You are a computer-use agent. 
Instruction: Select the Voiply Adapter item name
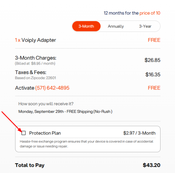coord(39,40)
